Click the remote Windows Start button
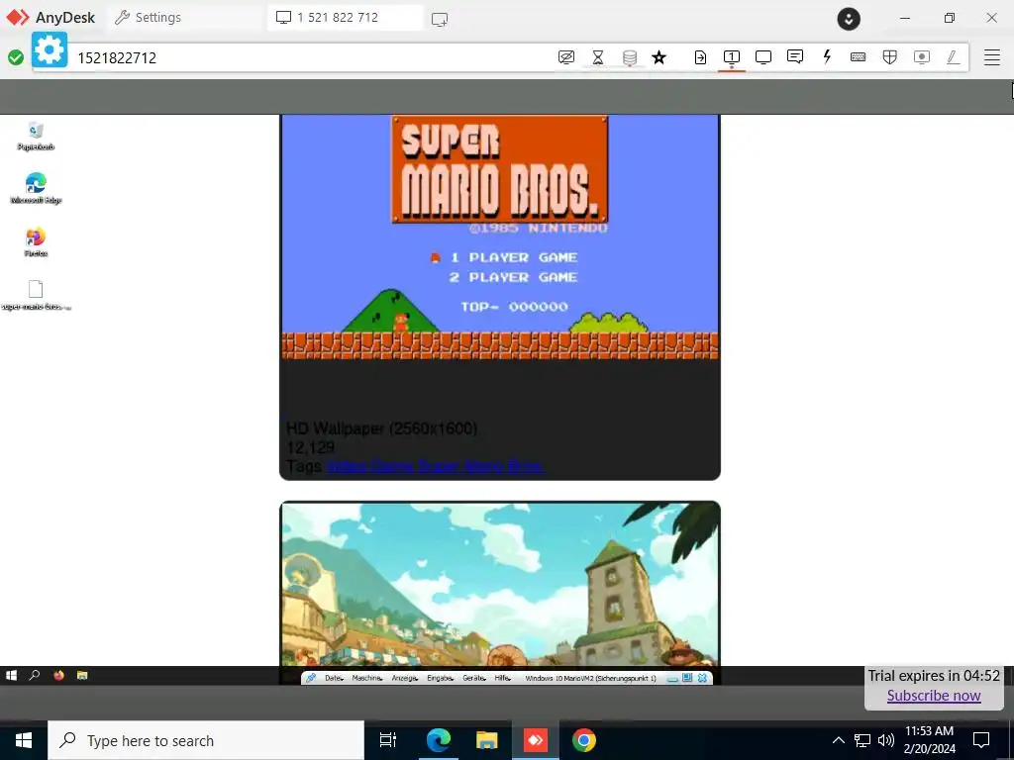 (11, 675)
